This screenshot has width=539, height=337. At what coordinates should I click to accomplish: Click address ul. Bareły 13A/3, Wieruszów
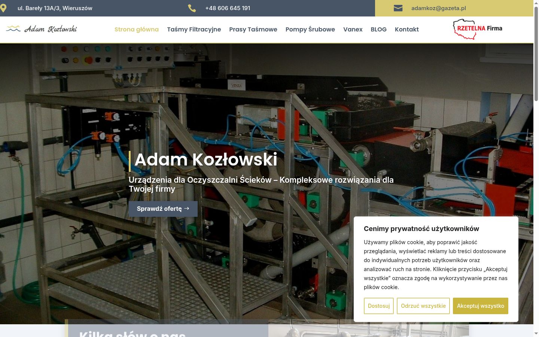tap(55, 8)
